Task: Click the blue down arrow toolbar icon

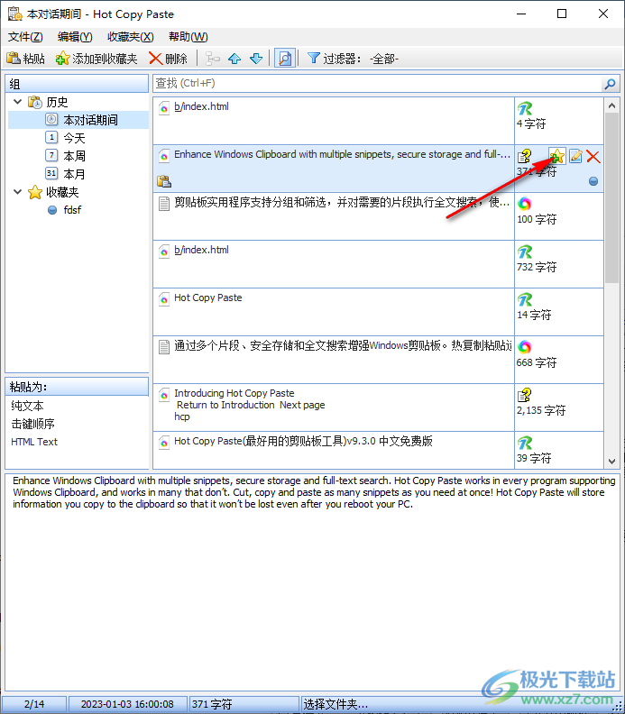Action: 256,59
